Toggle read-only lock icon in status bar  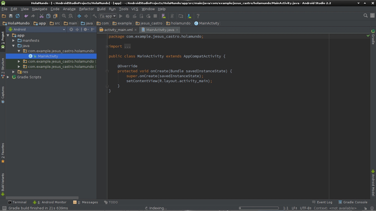365,208
